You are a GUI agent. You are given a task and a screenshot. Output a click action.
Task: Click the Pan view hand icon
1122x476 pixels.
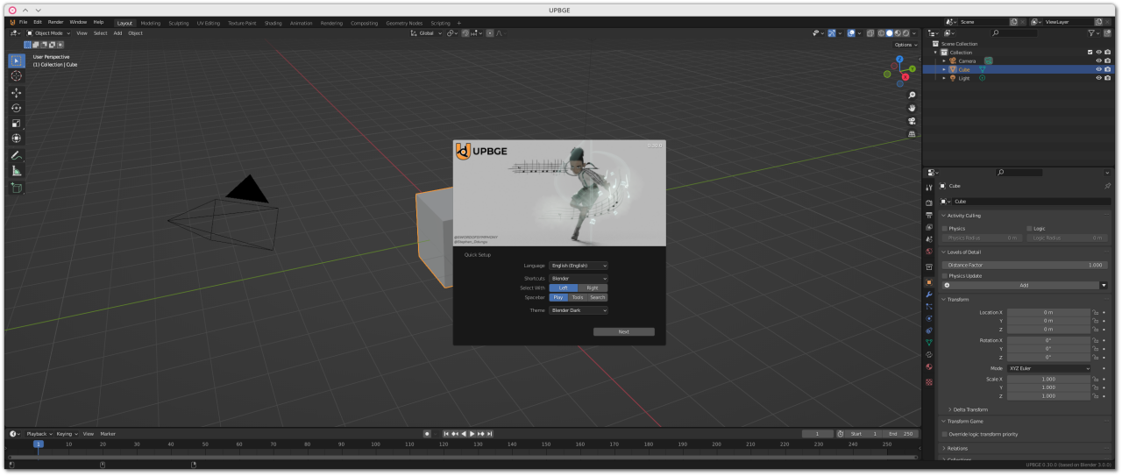tap(912, 108)
